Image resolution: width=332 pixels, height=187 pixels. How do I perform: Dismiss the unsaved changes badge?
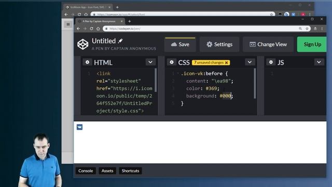coord(226,62)
